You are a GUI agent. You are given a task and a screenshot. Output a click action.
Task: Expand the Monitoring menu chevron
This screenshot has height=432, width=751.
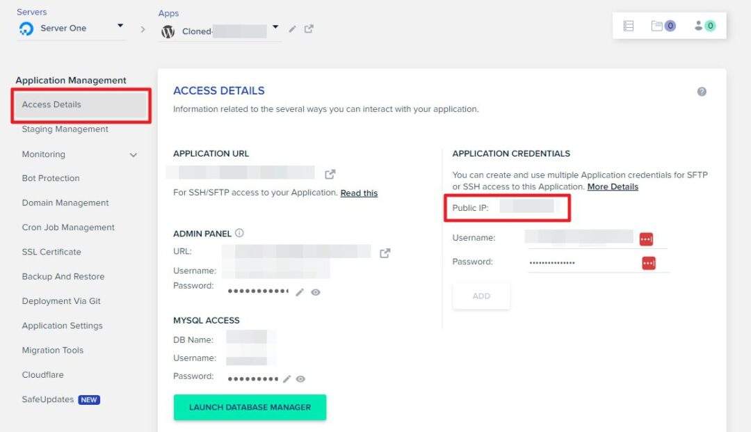pyautogui.click(x=133, y=154)
